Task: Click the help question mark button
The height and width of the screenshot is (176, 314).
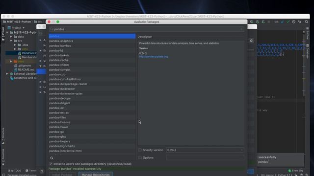Action: click(x=42, y=171)
